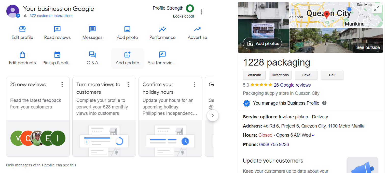
Task: Open Ask for reviews icon
Action: click(x=162, y=55)
